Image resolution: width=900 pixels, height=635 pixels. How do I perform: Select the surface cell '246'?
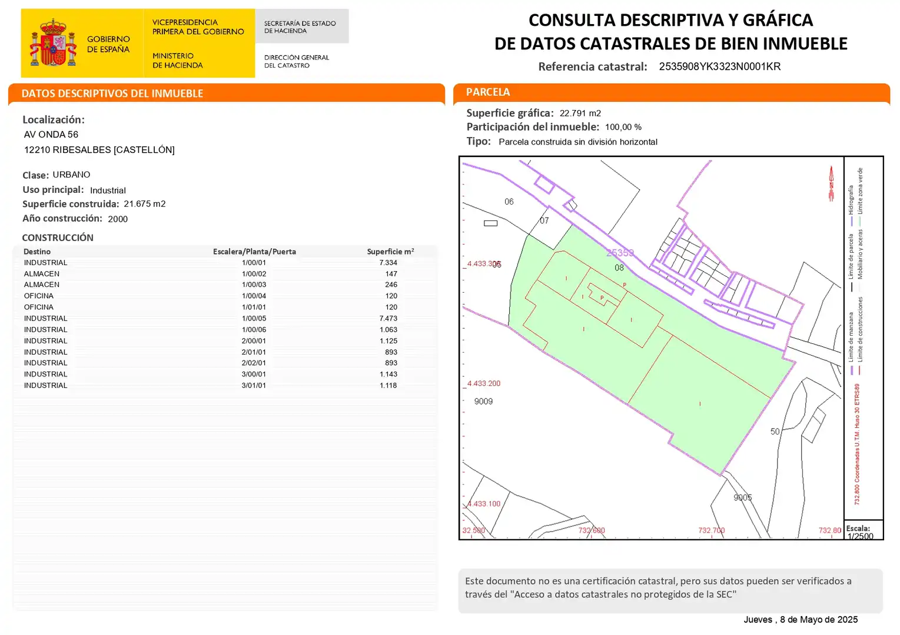[x=391, y=285]
